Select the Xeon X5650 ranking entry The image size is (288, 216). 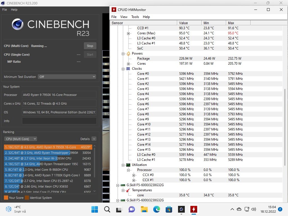pos(48,186)
